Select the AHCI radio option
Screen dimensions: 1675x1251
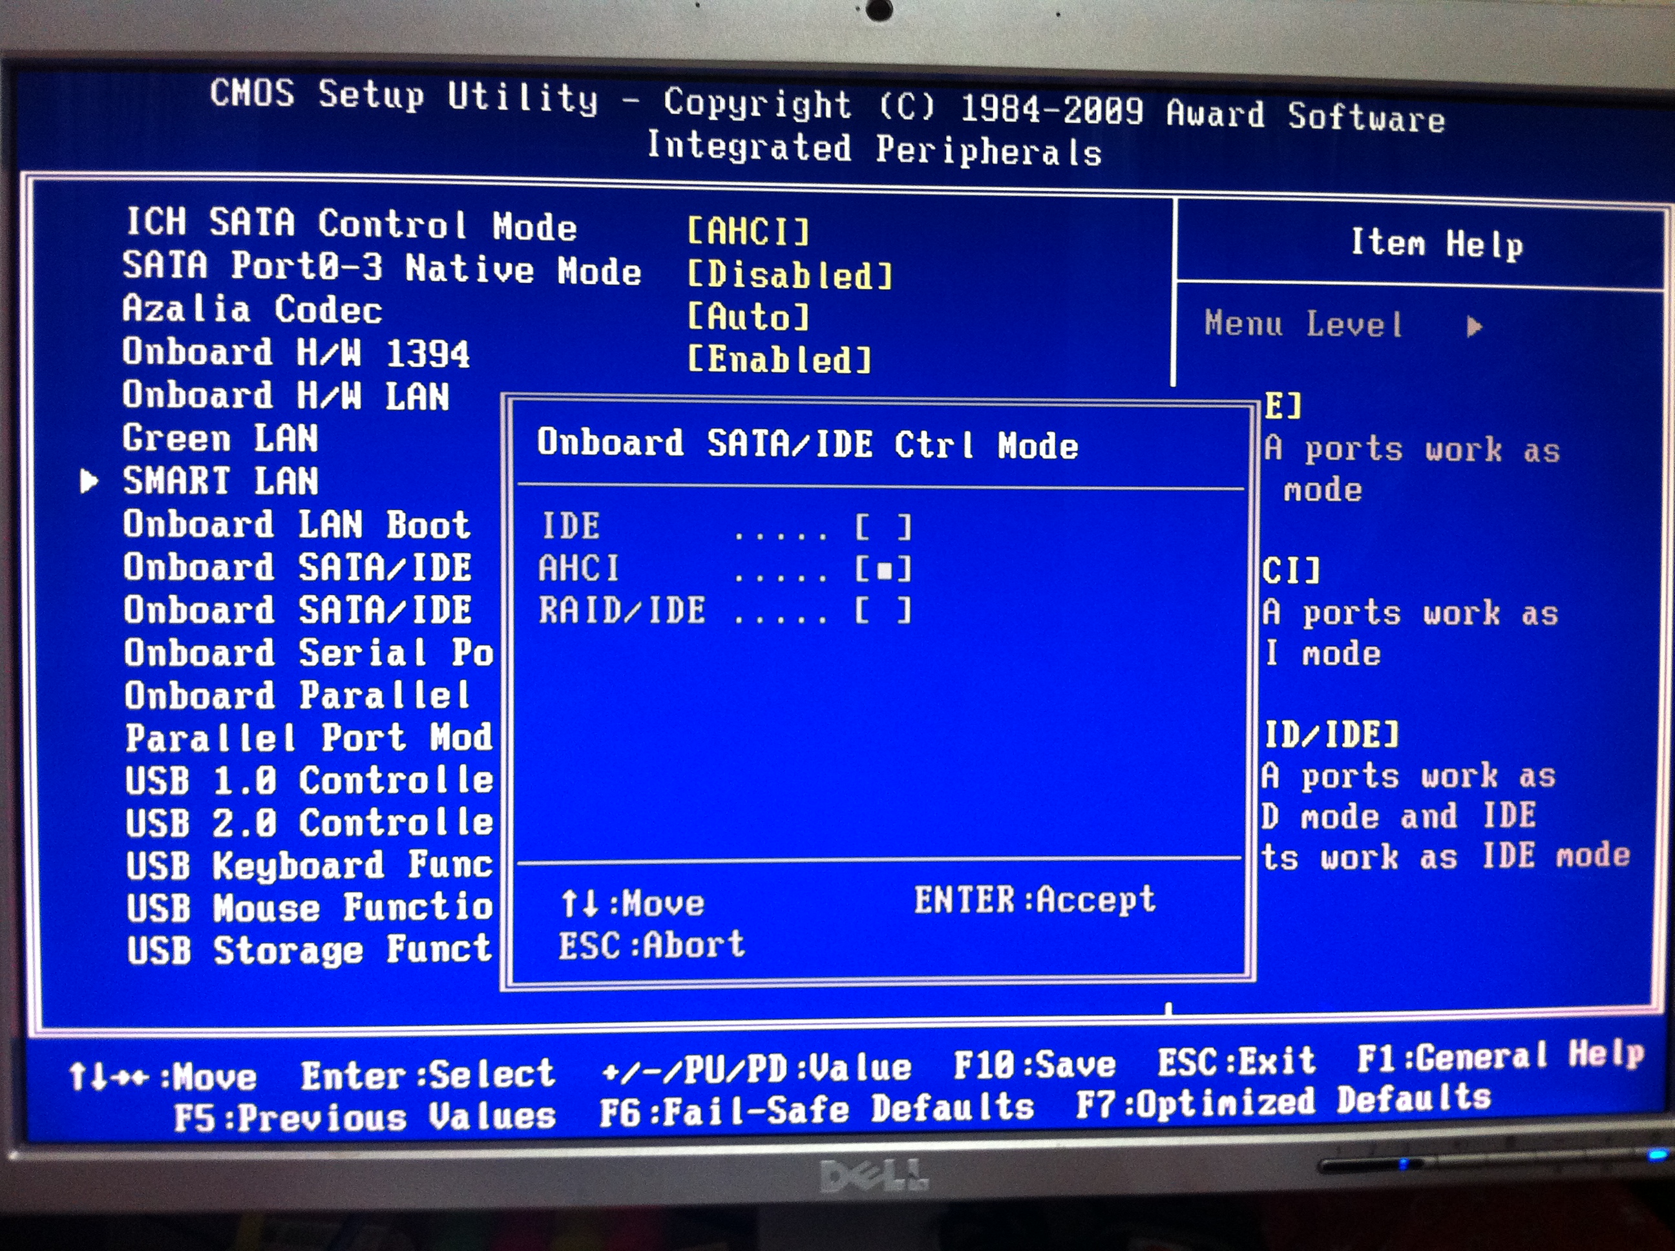(883, 569)
